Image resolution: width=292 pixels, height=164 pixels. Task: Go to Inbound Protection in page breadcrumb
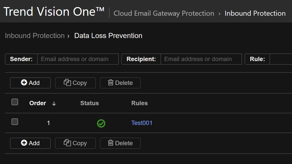point(35,36)
